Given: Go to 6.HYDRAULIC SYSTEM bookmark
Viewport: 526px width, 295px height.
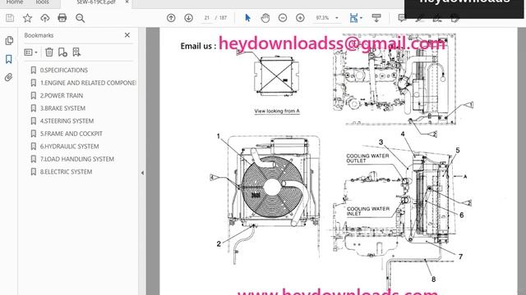Looking at the screenshot, I should pos(69,147).
